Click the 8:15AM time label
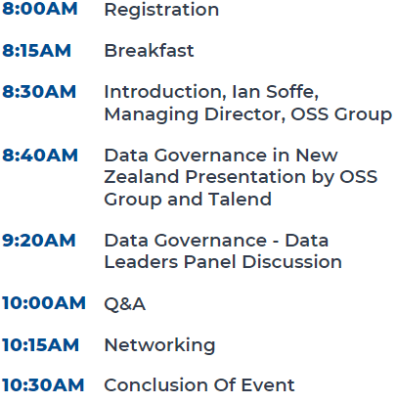Screen dimensions: 397x404 tap(36, 51)
